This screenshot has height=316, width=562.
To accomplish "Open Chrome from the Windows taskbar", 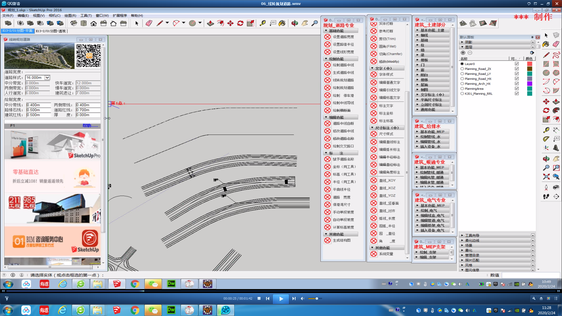I will [x=135, y=310].
